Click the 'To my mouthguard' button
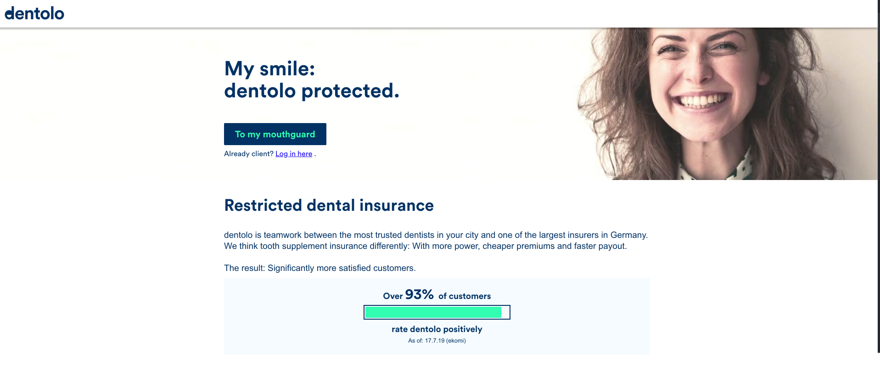Screen dimensions: 880x366 point(275,134)
